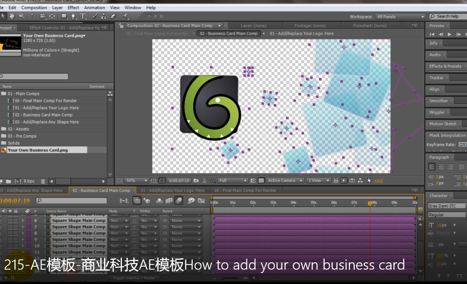Viewport: 467px width, 284px height.
Task: Open the Composition menu
Action: pos(34,8)
